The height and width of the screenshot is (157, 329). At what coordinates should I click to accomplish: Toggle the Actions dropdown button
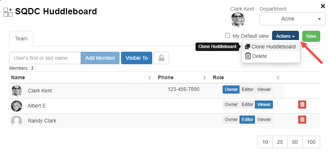click(x=285, y=36)
